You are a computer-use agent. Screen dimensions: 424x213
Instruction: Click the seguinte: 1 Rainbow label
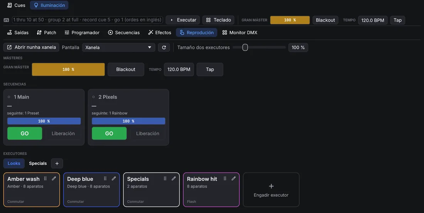pyautogui.click(x=109, y=113)
